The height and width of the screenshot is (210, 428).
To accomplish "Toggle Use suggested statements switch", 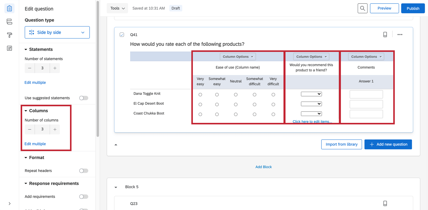I will 84,98.
